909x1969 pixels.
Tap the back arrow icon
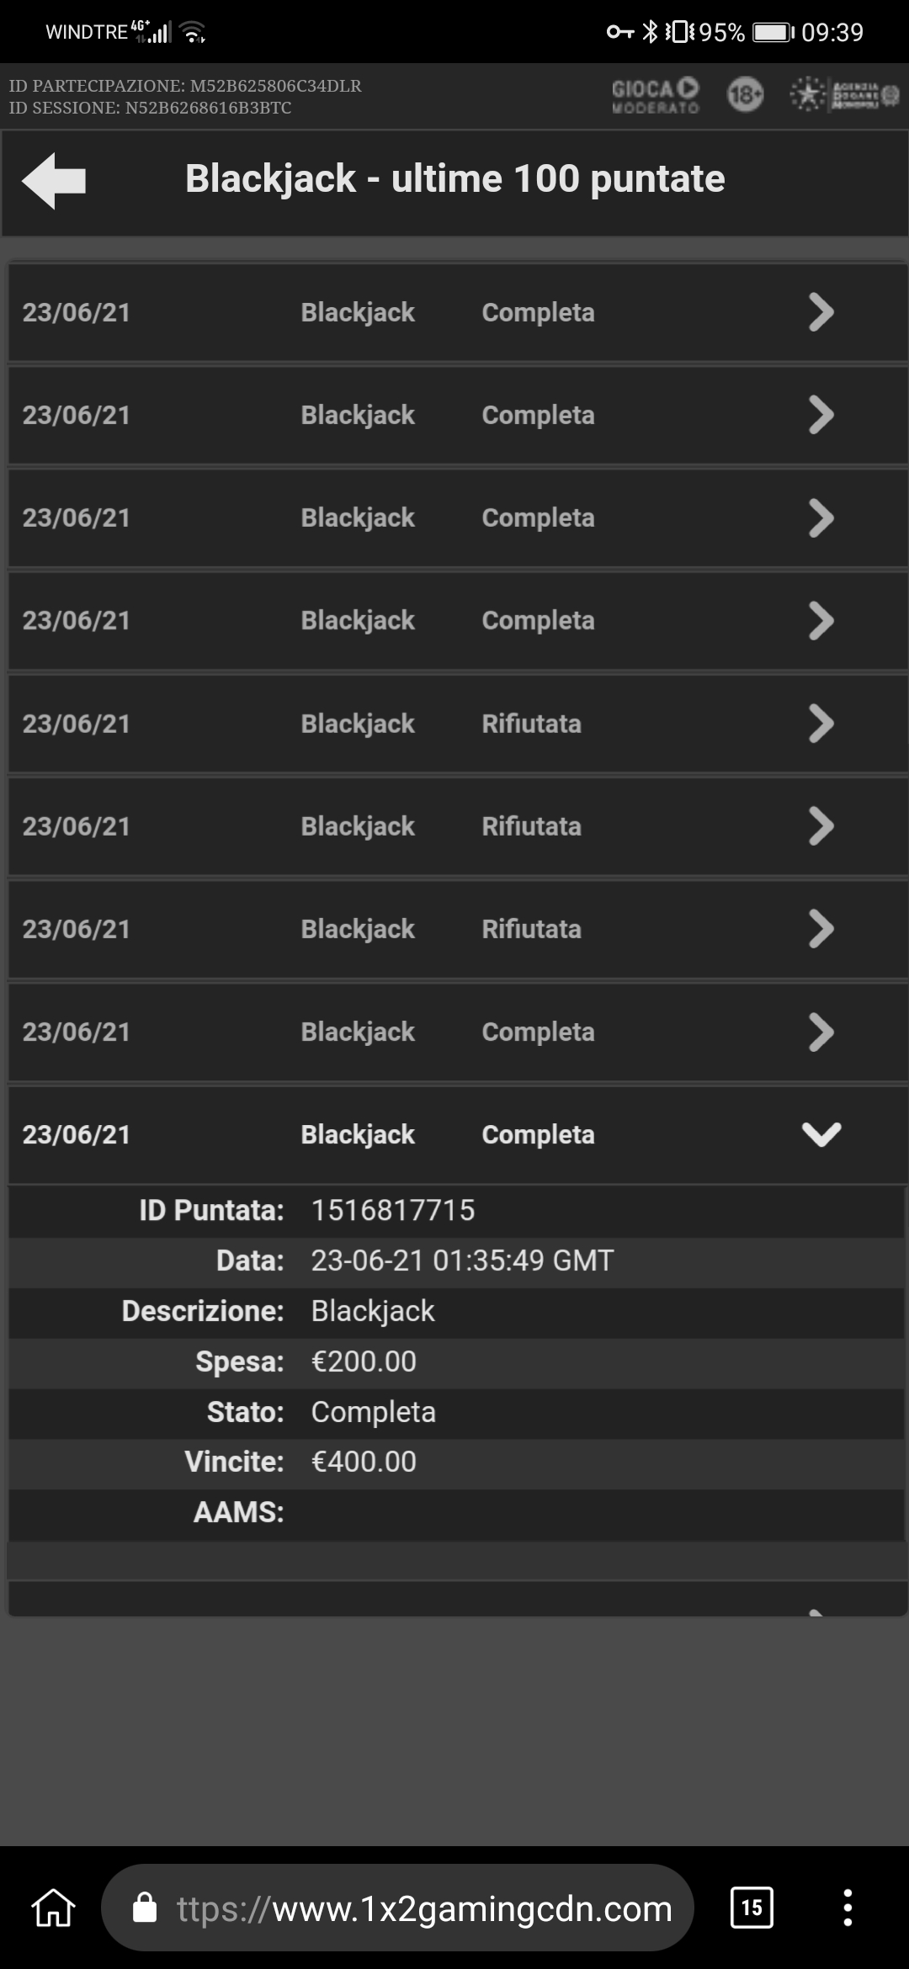(54, 180)
